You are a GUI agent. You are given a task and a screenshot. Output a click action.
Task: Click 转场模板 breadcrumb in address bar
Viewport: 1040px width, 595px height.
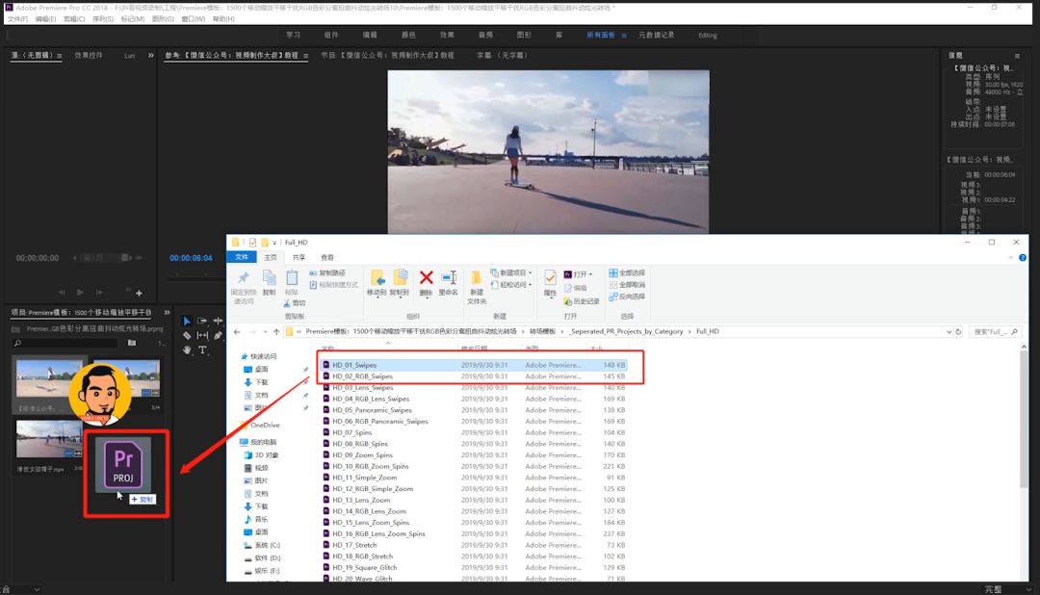click(542, 331)
